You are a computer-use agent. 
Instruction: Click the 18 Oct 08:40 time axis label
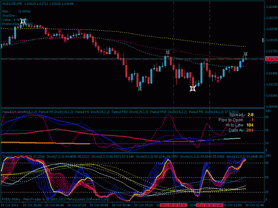pos(121,205)
